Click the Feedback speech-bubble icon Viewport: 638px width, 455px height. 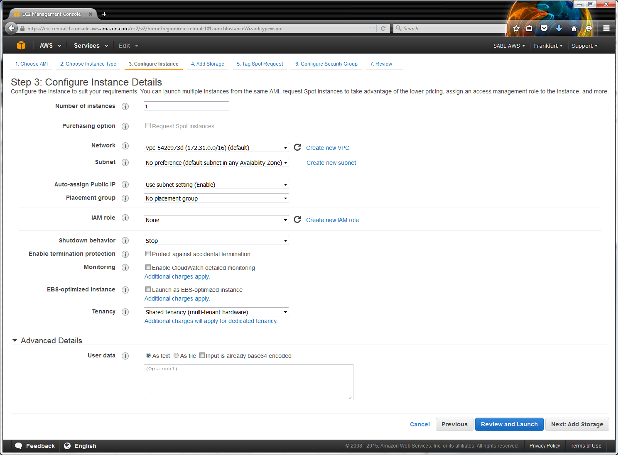[x=19, y=445]
